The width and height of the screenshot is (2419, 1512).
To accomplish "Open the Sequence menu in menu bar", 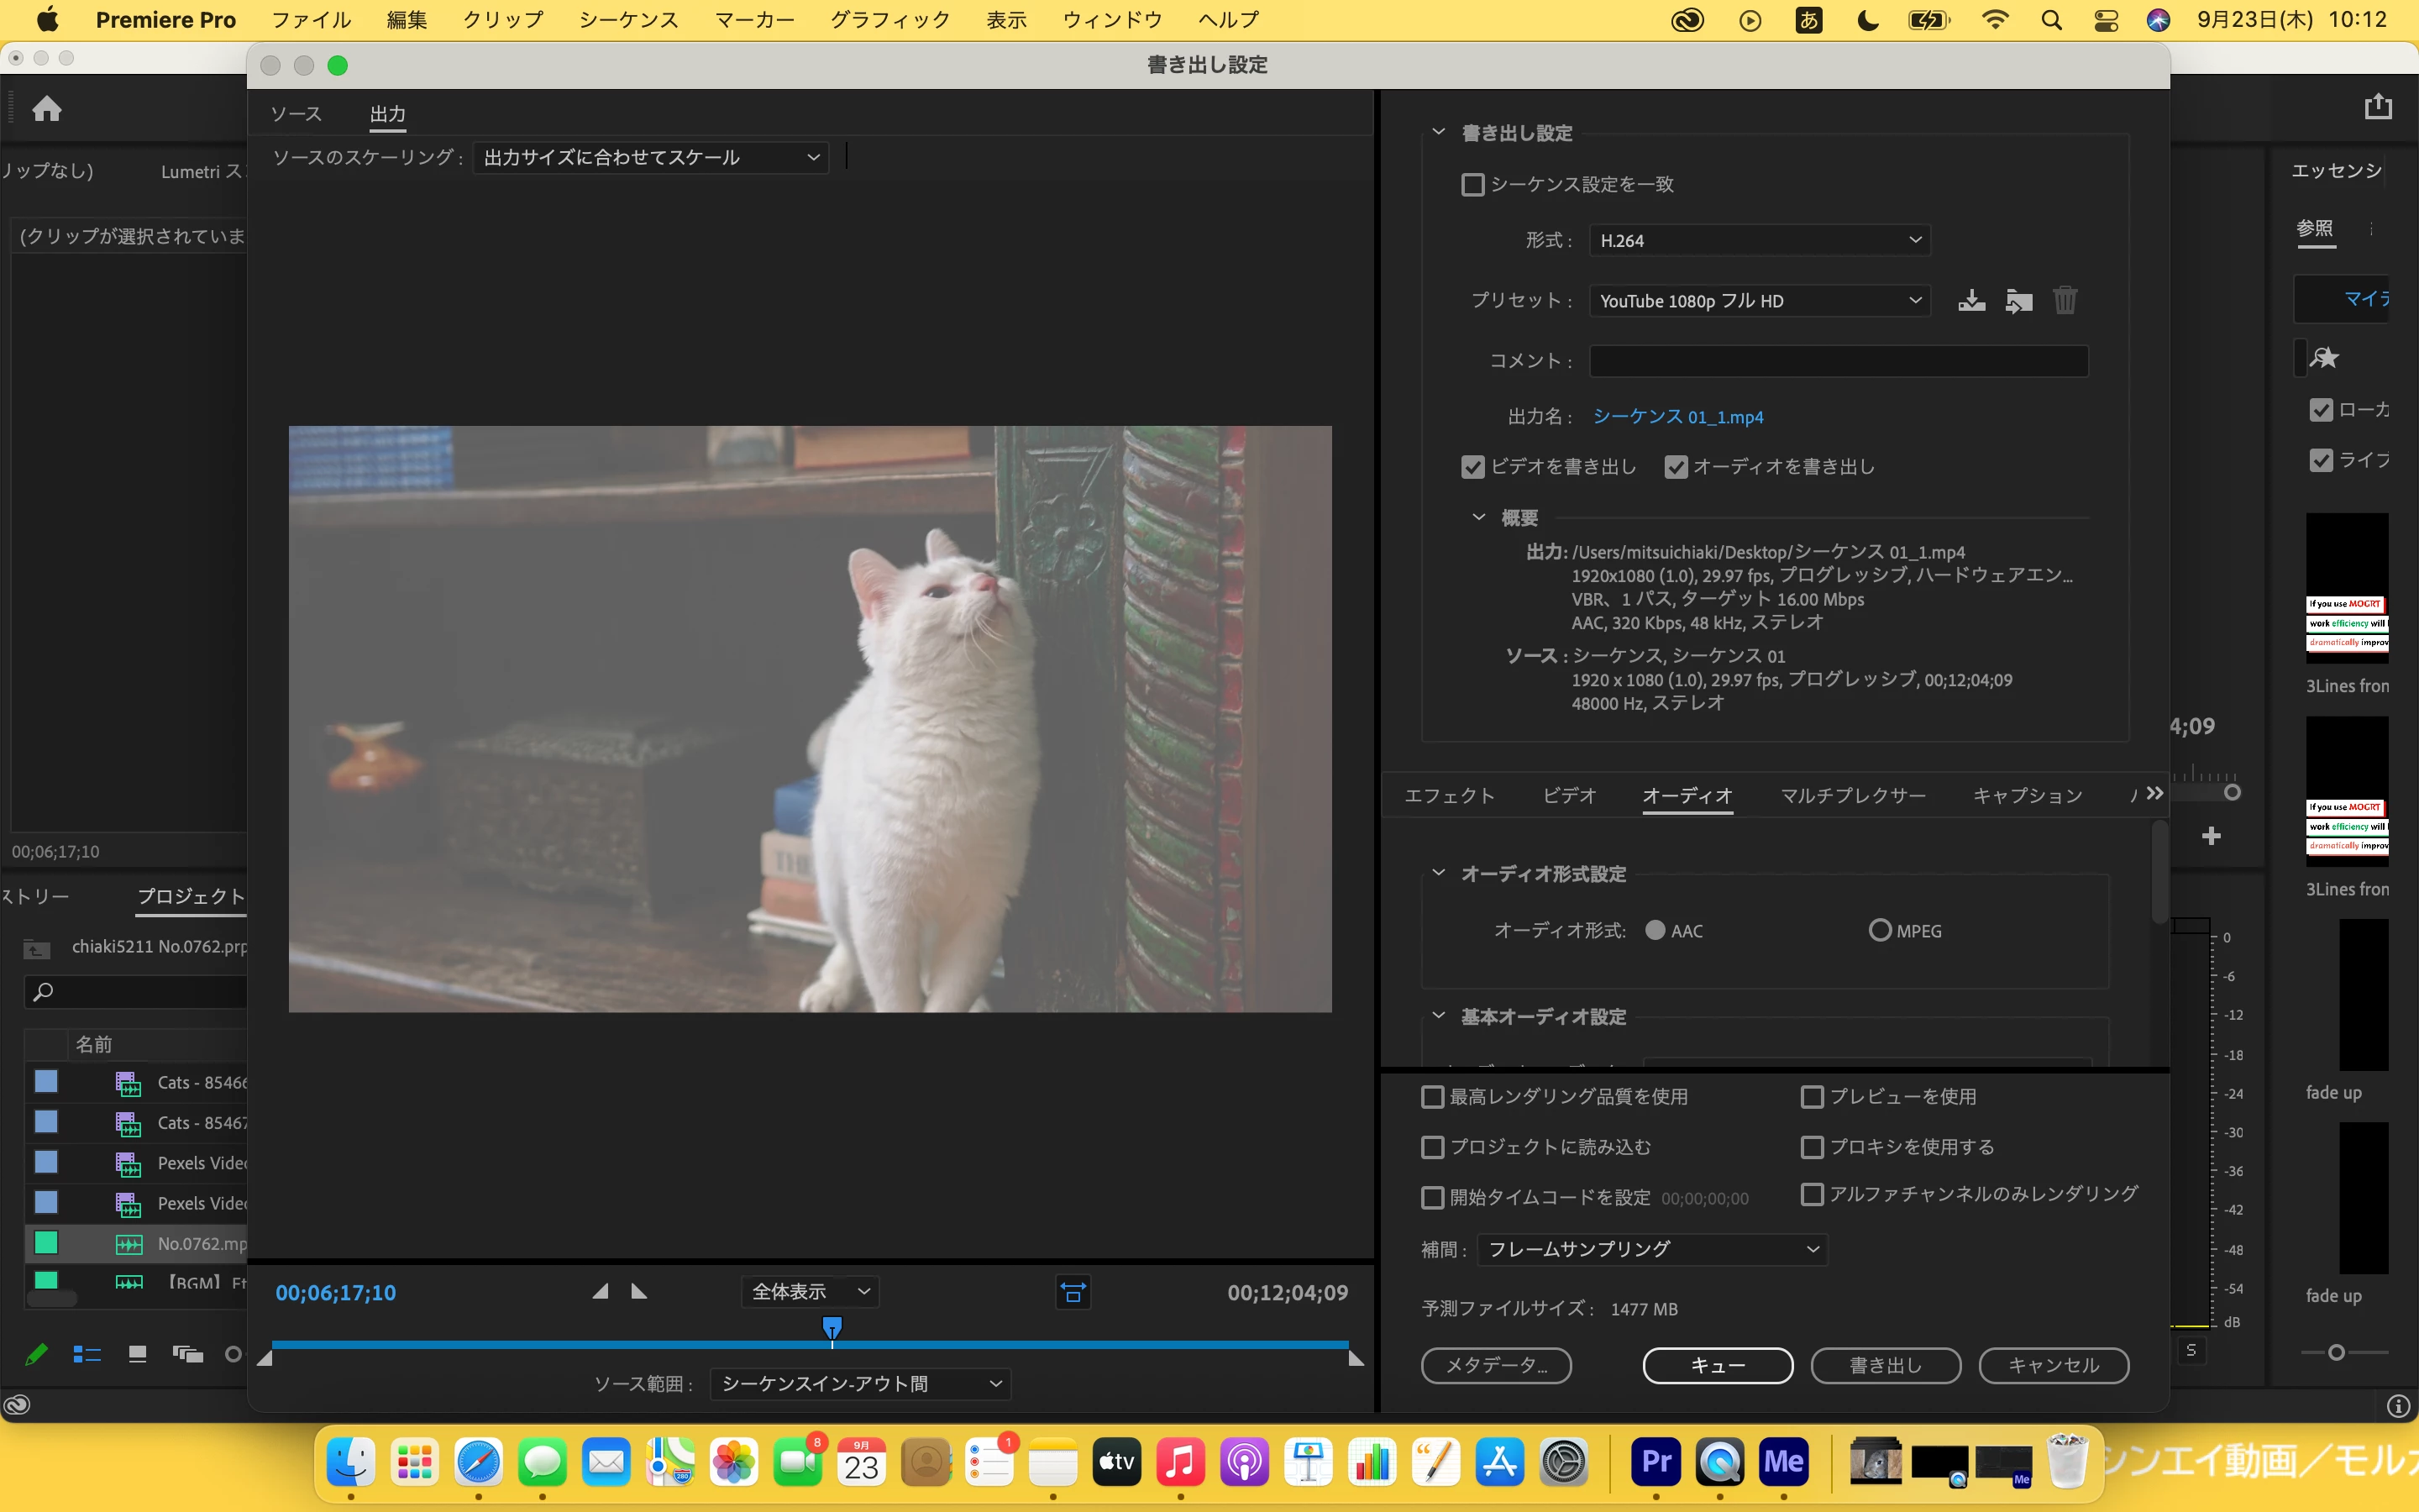I will coord(629,20).
